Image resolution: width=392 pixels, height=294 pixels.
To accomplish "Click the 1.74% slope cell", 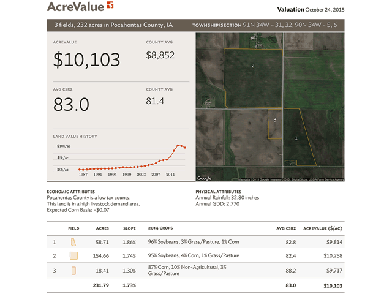I will pos(129,256).
